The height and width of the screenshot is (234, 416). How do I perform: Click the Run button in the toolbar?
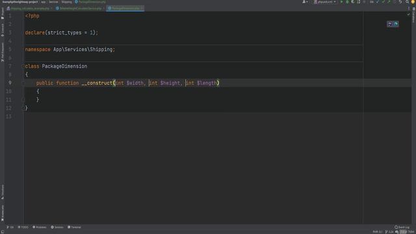pyautogui.click(x=341, y=2)
